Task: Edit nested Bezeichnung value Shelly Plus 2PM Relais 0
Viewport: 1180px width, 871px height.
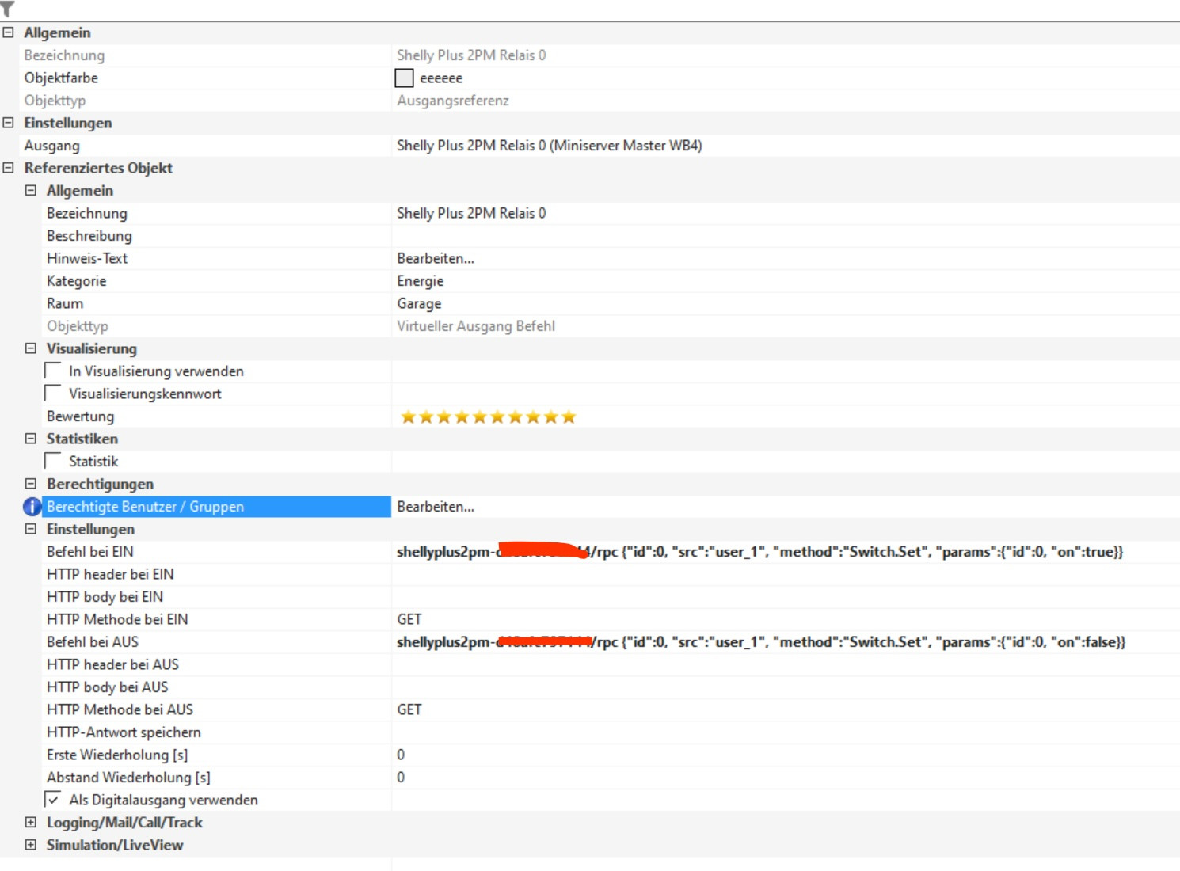Action: (x=471, y=213)
